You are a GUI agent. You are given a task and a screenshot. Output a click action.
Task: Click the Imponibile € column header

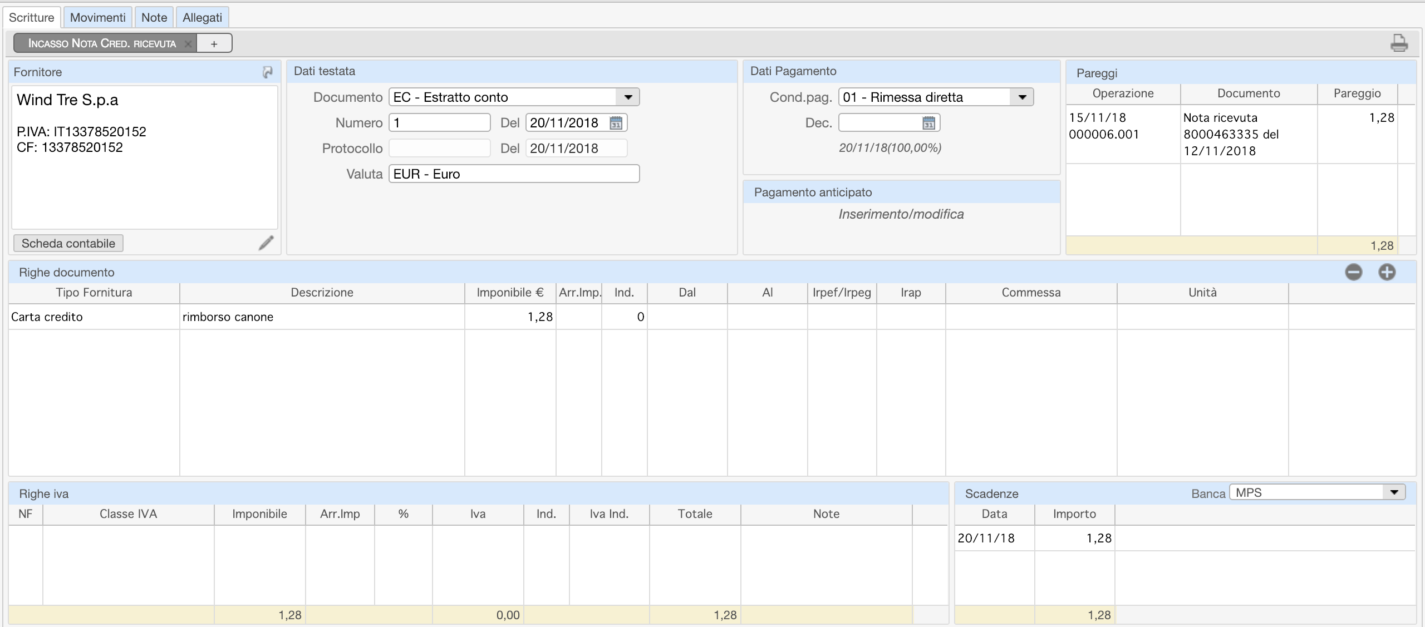[510, 293]
